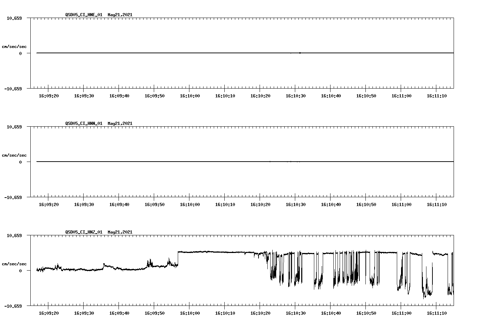479x326 pixels.
Task: Select the May21,2021 date label on bottom plot
Action: [x=120, y=232]
